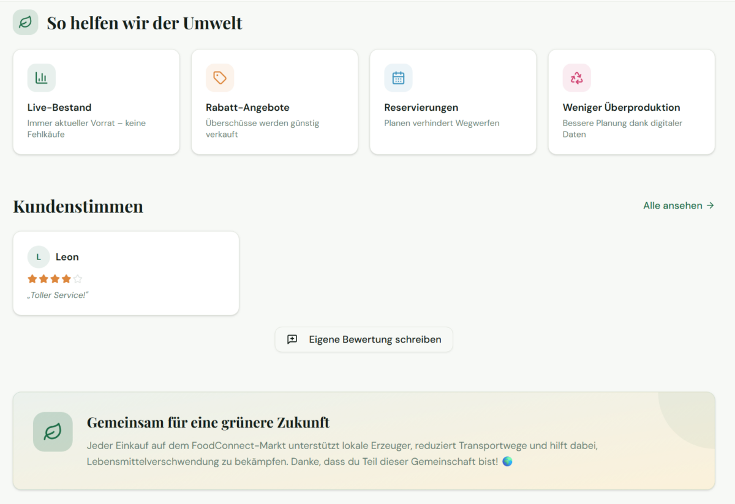Click the leaf icon beside the Umwelt heading

click(x=25, y=23)
